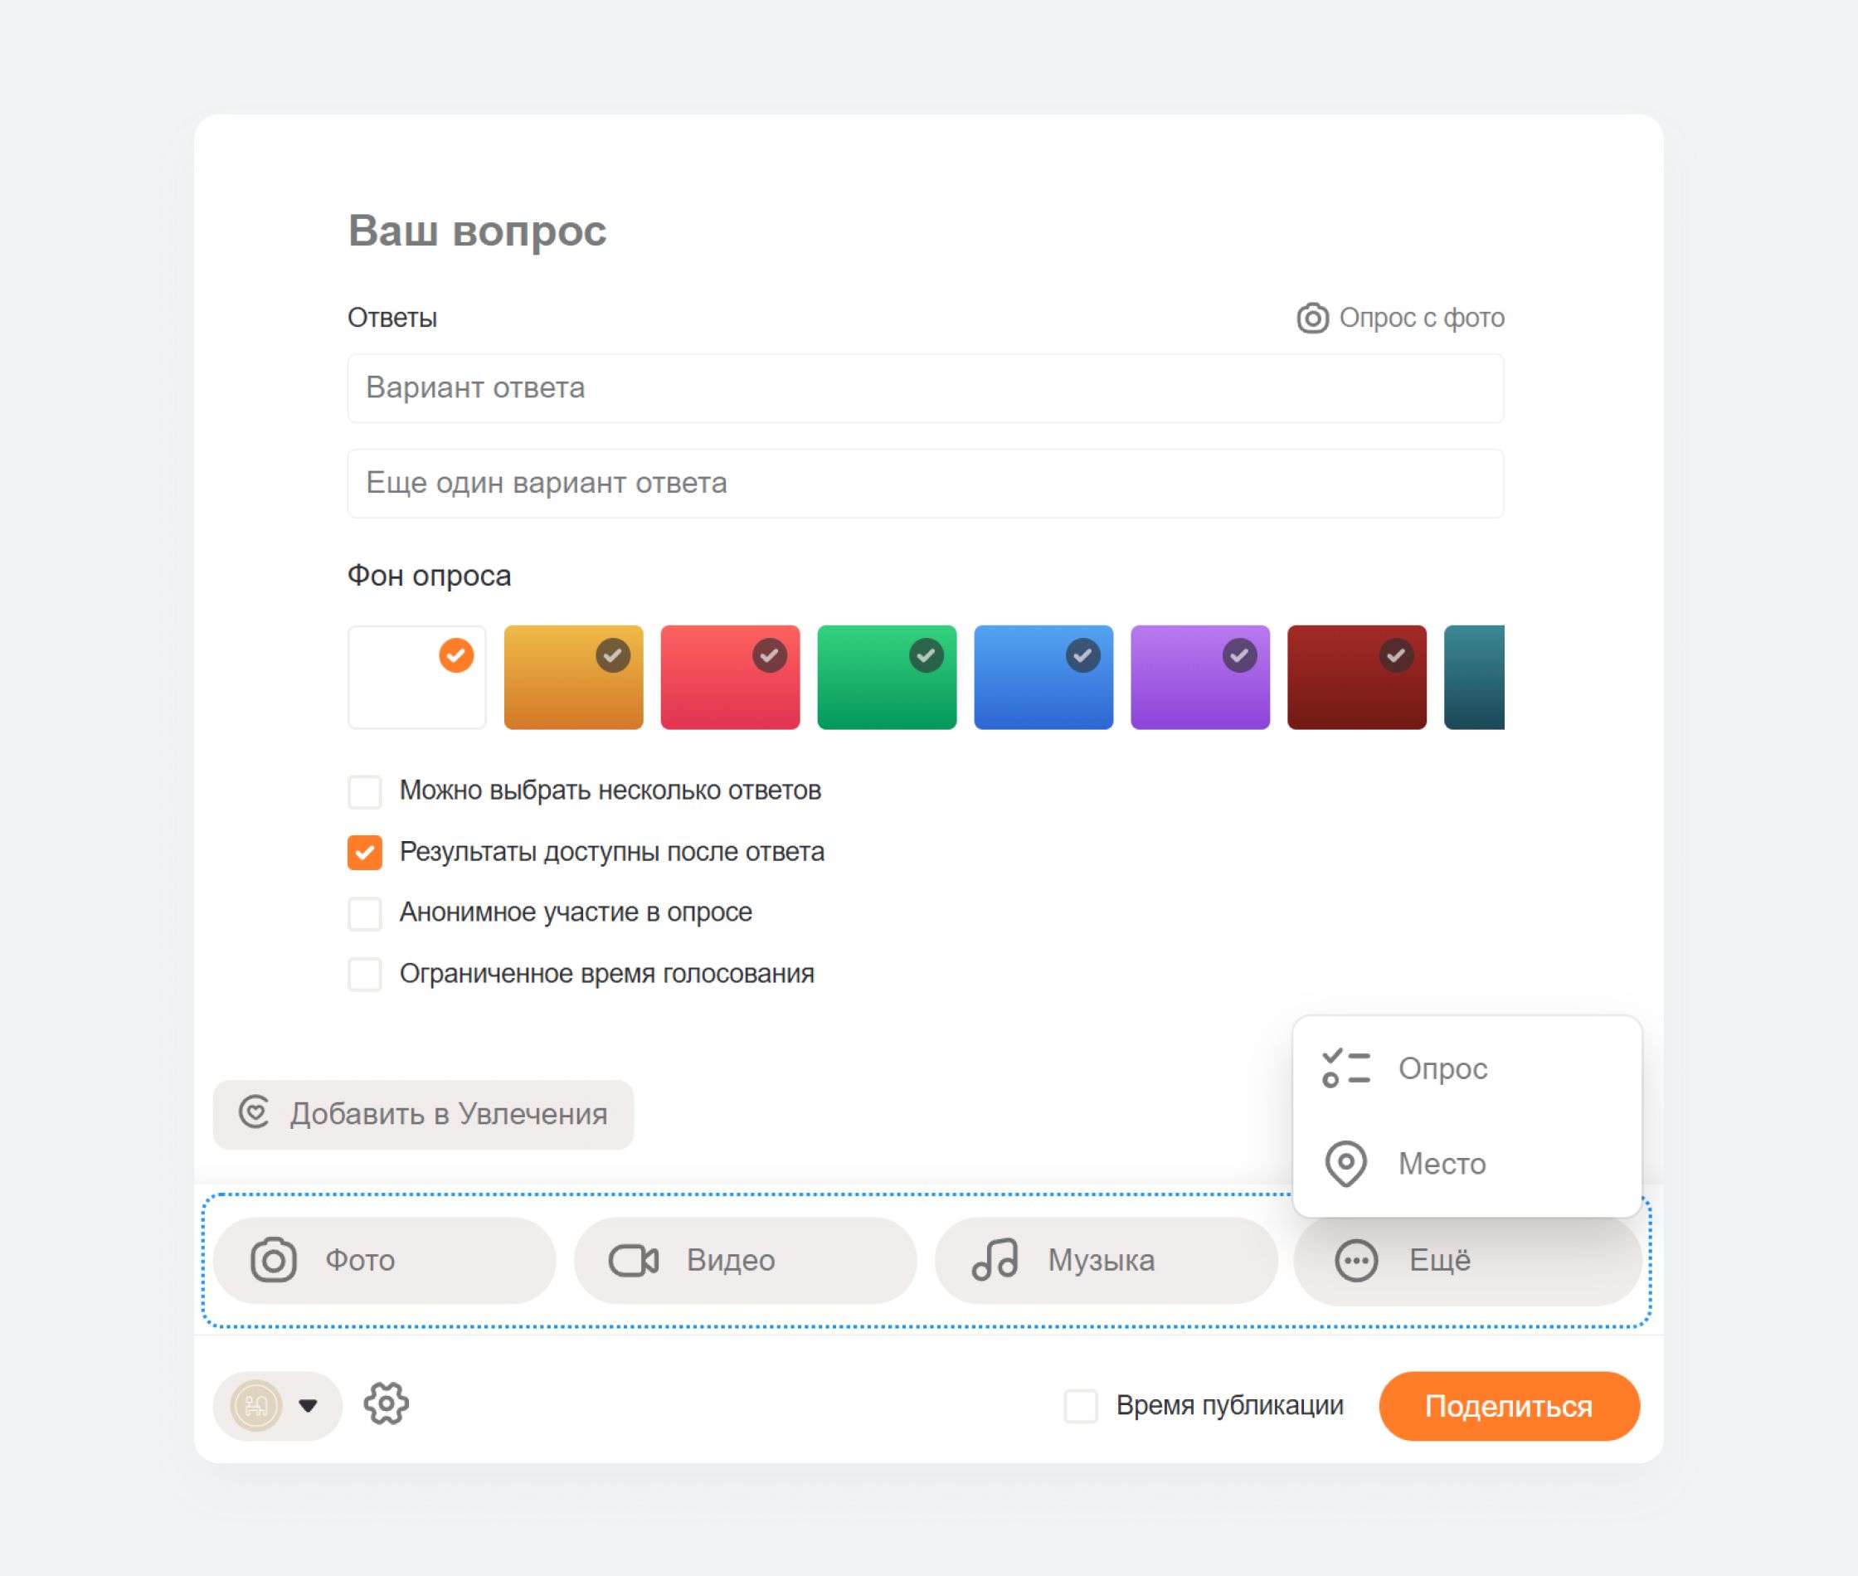Tick Ограниченное время голосования option
This screenshot has height=1576, width=1858.
click(364, 974)
